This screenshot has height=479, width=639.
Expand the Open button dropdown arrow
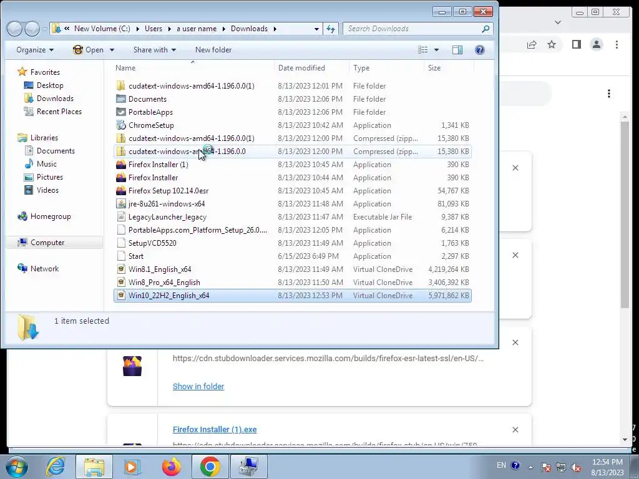tap(112, 50)
